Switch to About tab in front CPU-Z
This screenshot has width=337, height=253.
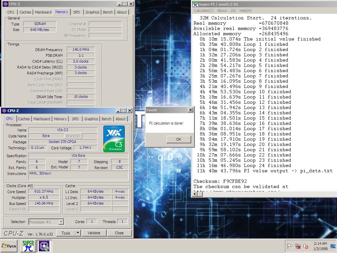tap(120, 119)
